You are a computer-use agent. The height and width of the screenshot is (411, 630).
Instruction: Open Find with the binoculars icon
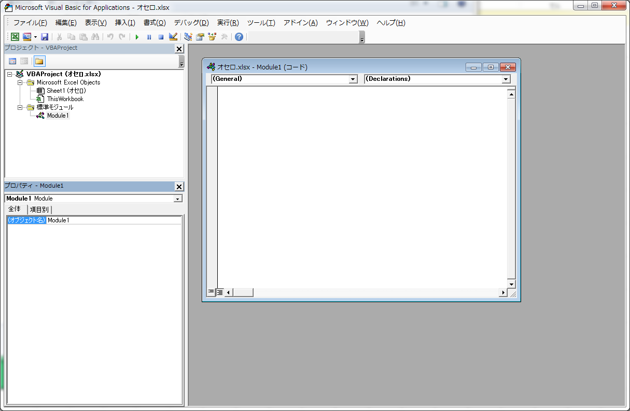tap(95, 37)
